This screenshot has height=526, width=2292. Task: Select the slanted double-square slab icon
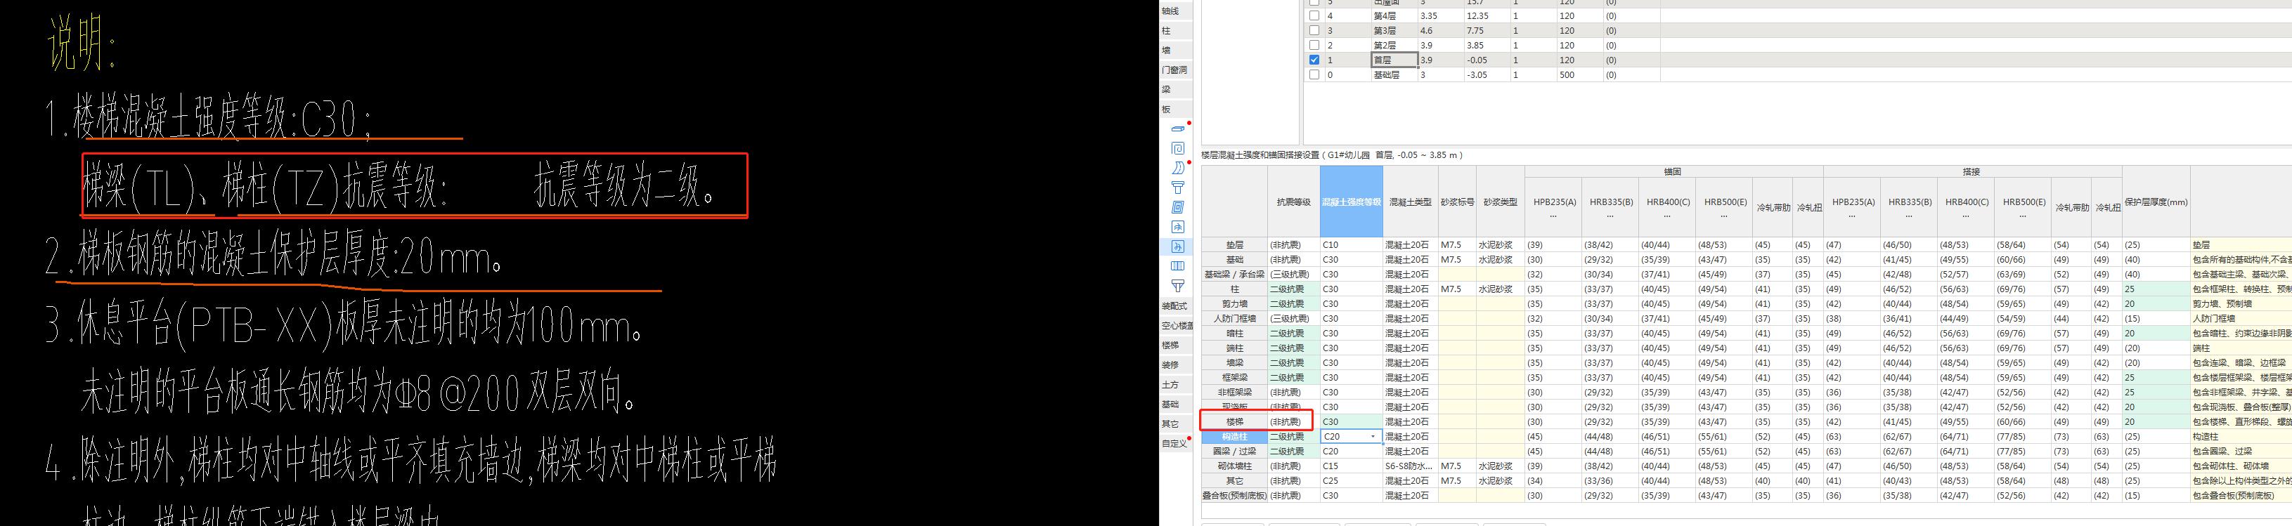click(x=1177, y=207)
